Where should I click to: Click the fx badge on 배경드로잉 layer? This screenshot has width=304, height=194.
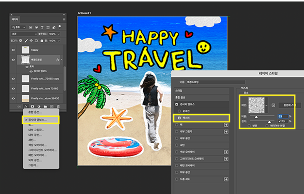[58, 60]
